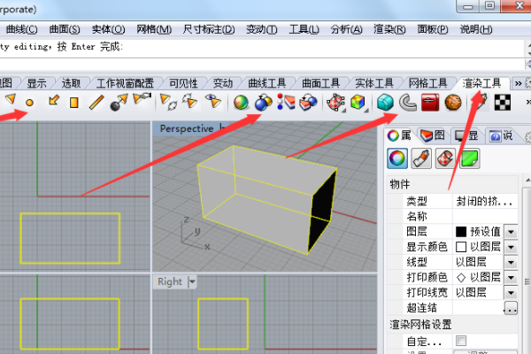Click the red box icon in toolbar

[x=431, y=103]
